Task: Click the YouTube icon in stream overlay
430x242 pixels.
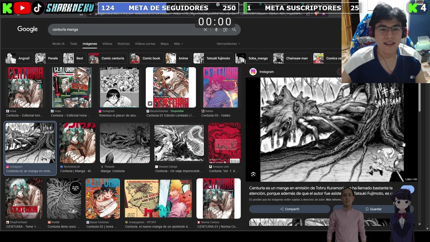Action: (23, 7)
